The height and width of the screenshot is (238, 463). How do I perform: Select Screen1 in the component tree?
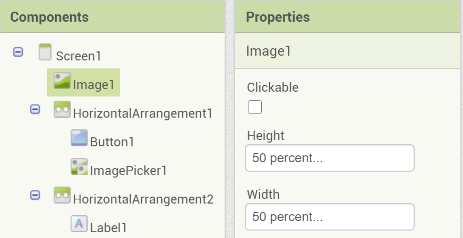click(x=78, y=56)
